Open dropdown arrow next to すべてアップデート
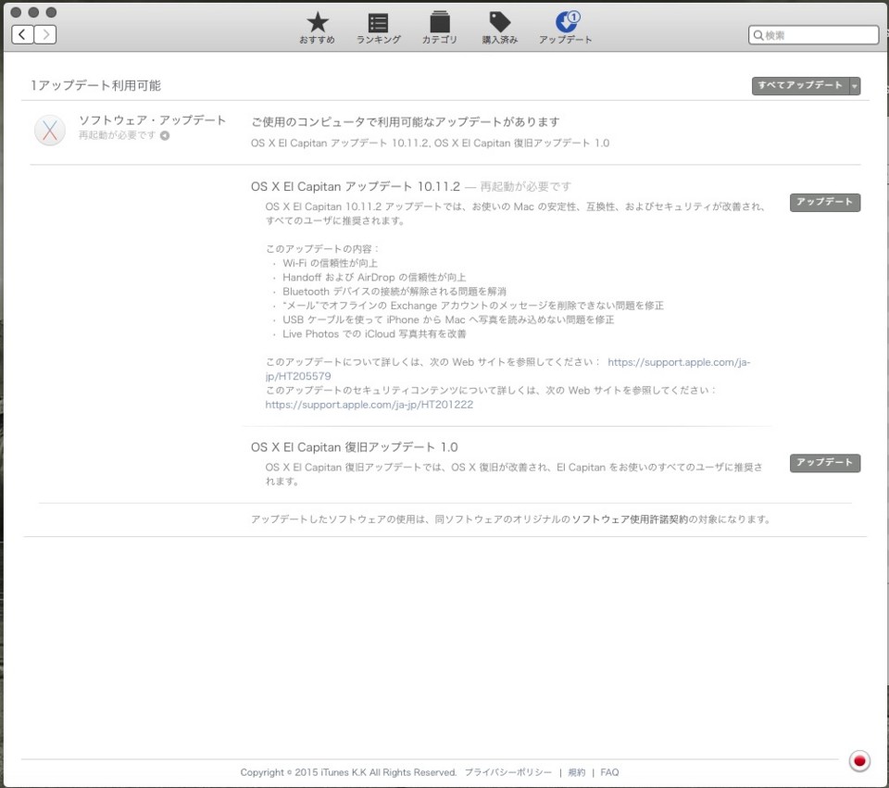Viewport: 889px width, 788px height. coord(855,86)
